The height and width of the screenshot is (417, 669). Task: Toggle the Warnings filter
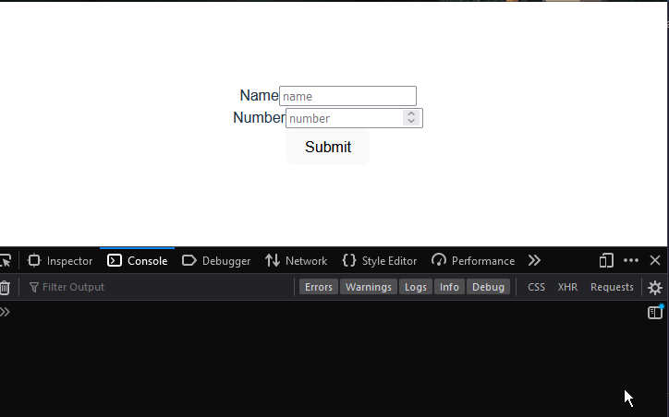click(368, 287)
